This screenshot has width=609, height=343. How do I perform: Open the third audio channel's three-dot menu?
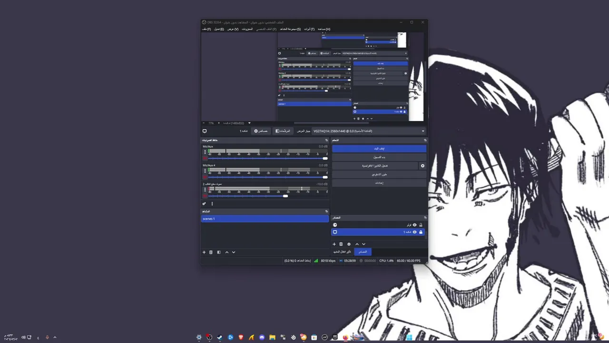205,190
